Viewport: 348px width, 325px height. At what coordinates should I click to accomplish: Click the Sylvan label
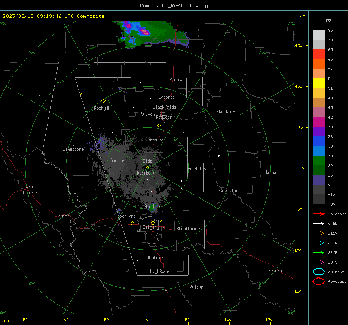click(x=148, y=114)
